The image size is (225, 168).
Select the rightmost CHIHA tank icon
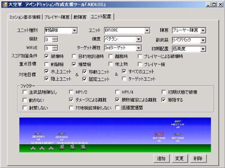point(83,148)
